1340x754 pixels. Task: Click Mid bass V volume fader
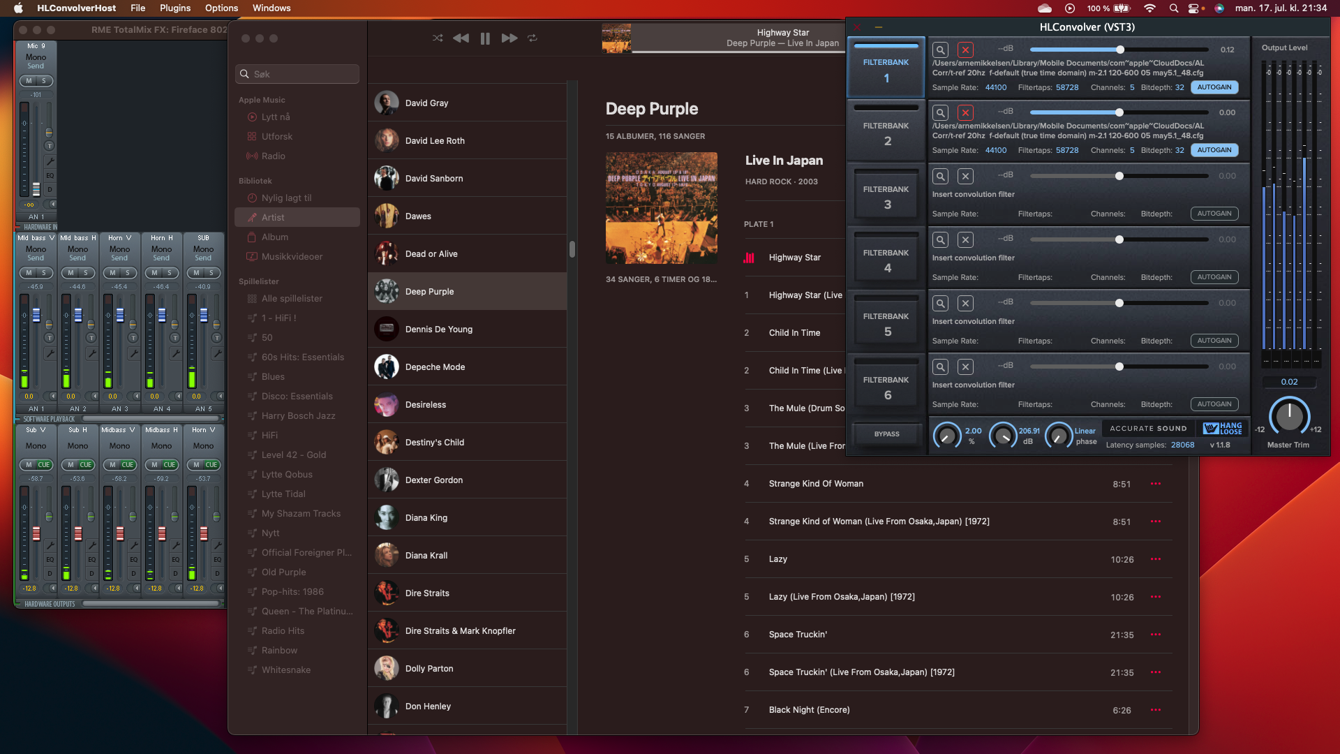(x=36, y=315)
